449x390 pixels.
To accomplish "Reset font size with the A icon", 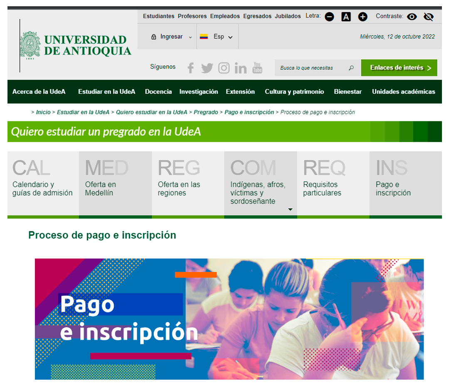I will click(x=346, y=17).
